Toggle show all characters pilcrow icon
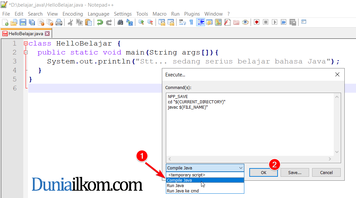 click(x=191, y=22)
